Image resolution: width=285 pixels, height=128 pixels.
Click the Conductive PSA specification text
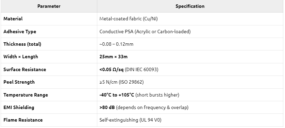click(145, 31)
